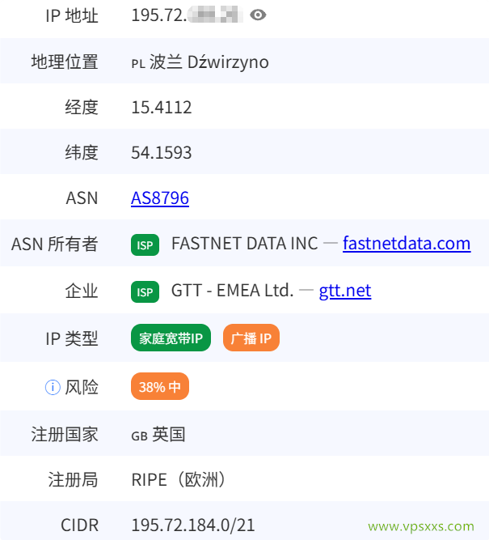Click the IP 类型 row label
The height and width of the screenshot is (540, 489).
[72, 338]
